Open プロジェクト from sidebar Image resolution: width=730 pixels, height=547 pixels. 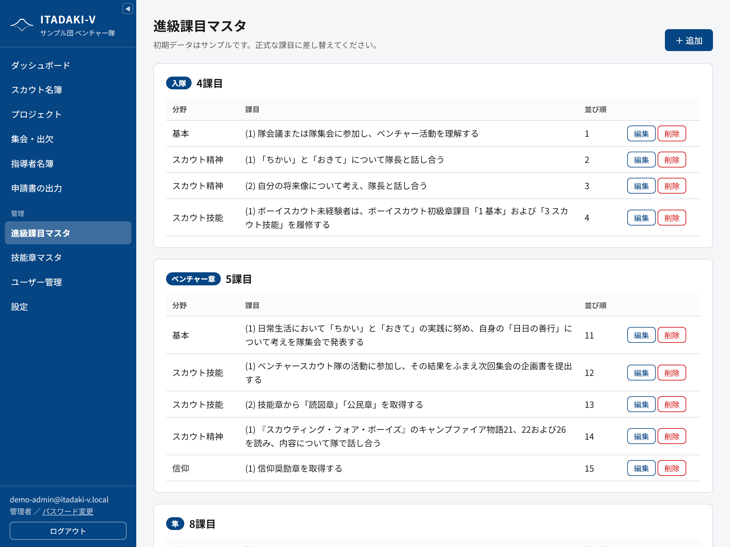pyautogui.click(x=68, y=114)
